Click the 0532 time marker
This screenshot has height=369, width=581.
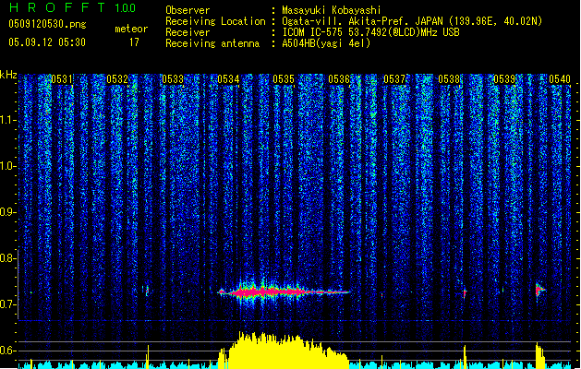click(117, 79)
